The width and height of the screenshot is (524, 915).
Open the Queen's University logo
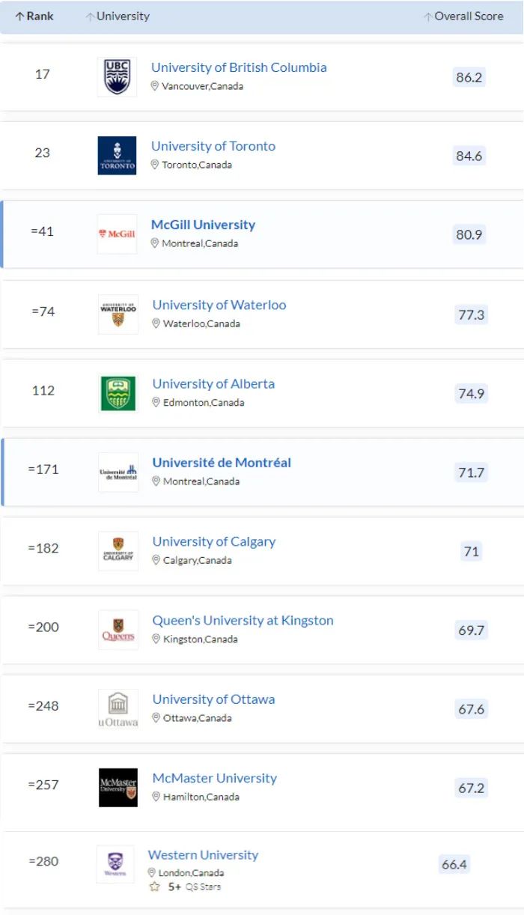[x=118, y=630]
